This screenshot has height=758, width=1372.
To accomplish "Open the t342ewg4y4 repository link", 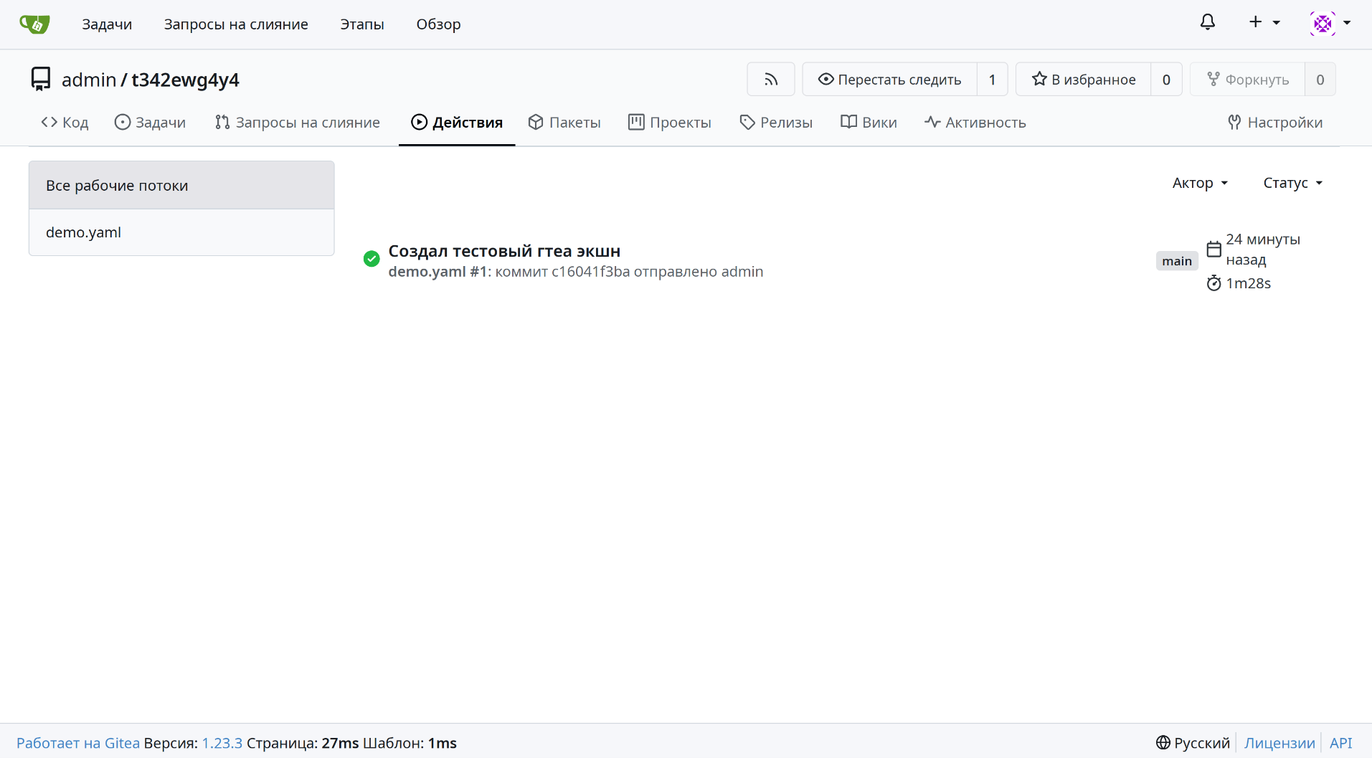I will 185,80.
